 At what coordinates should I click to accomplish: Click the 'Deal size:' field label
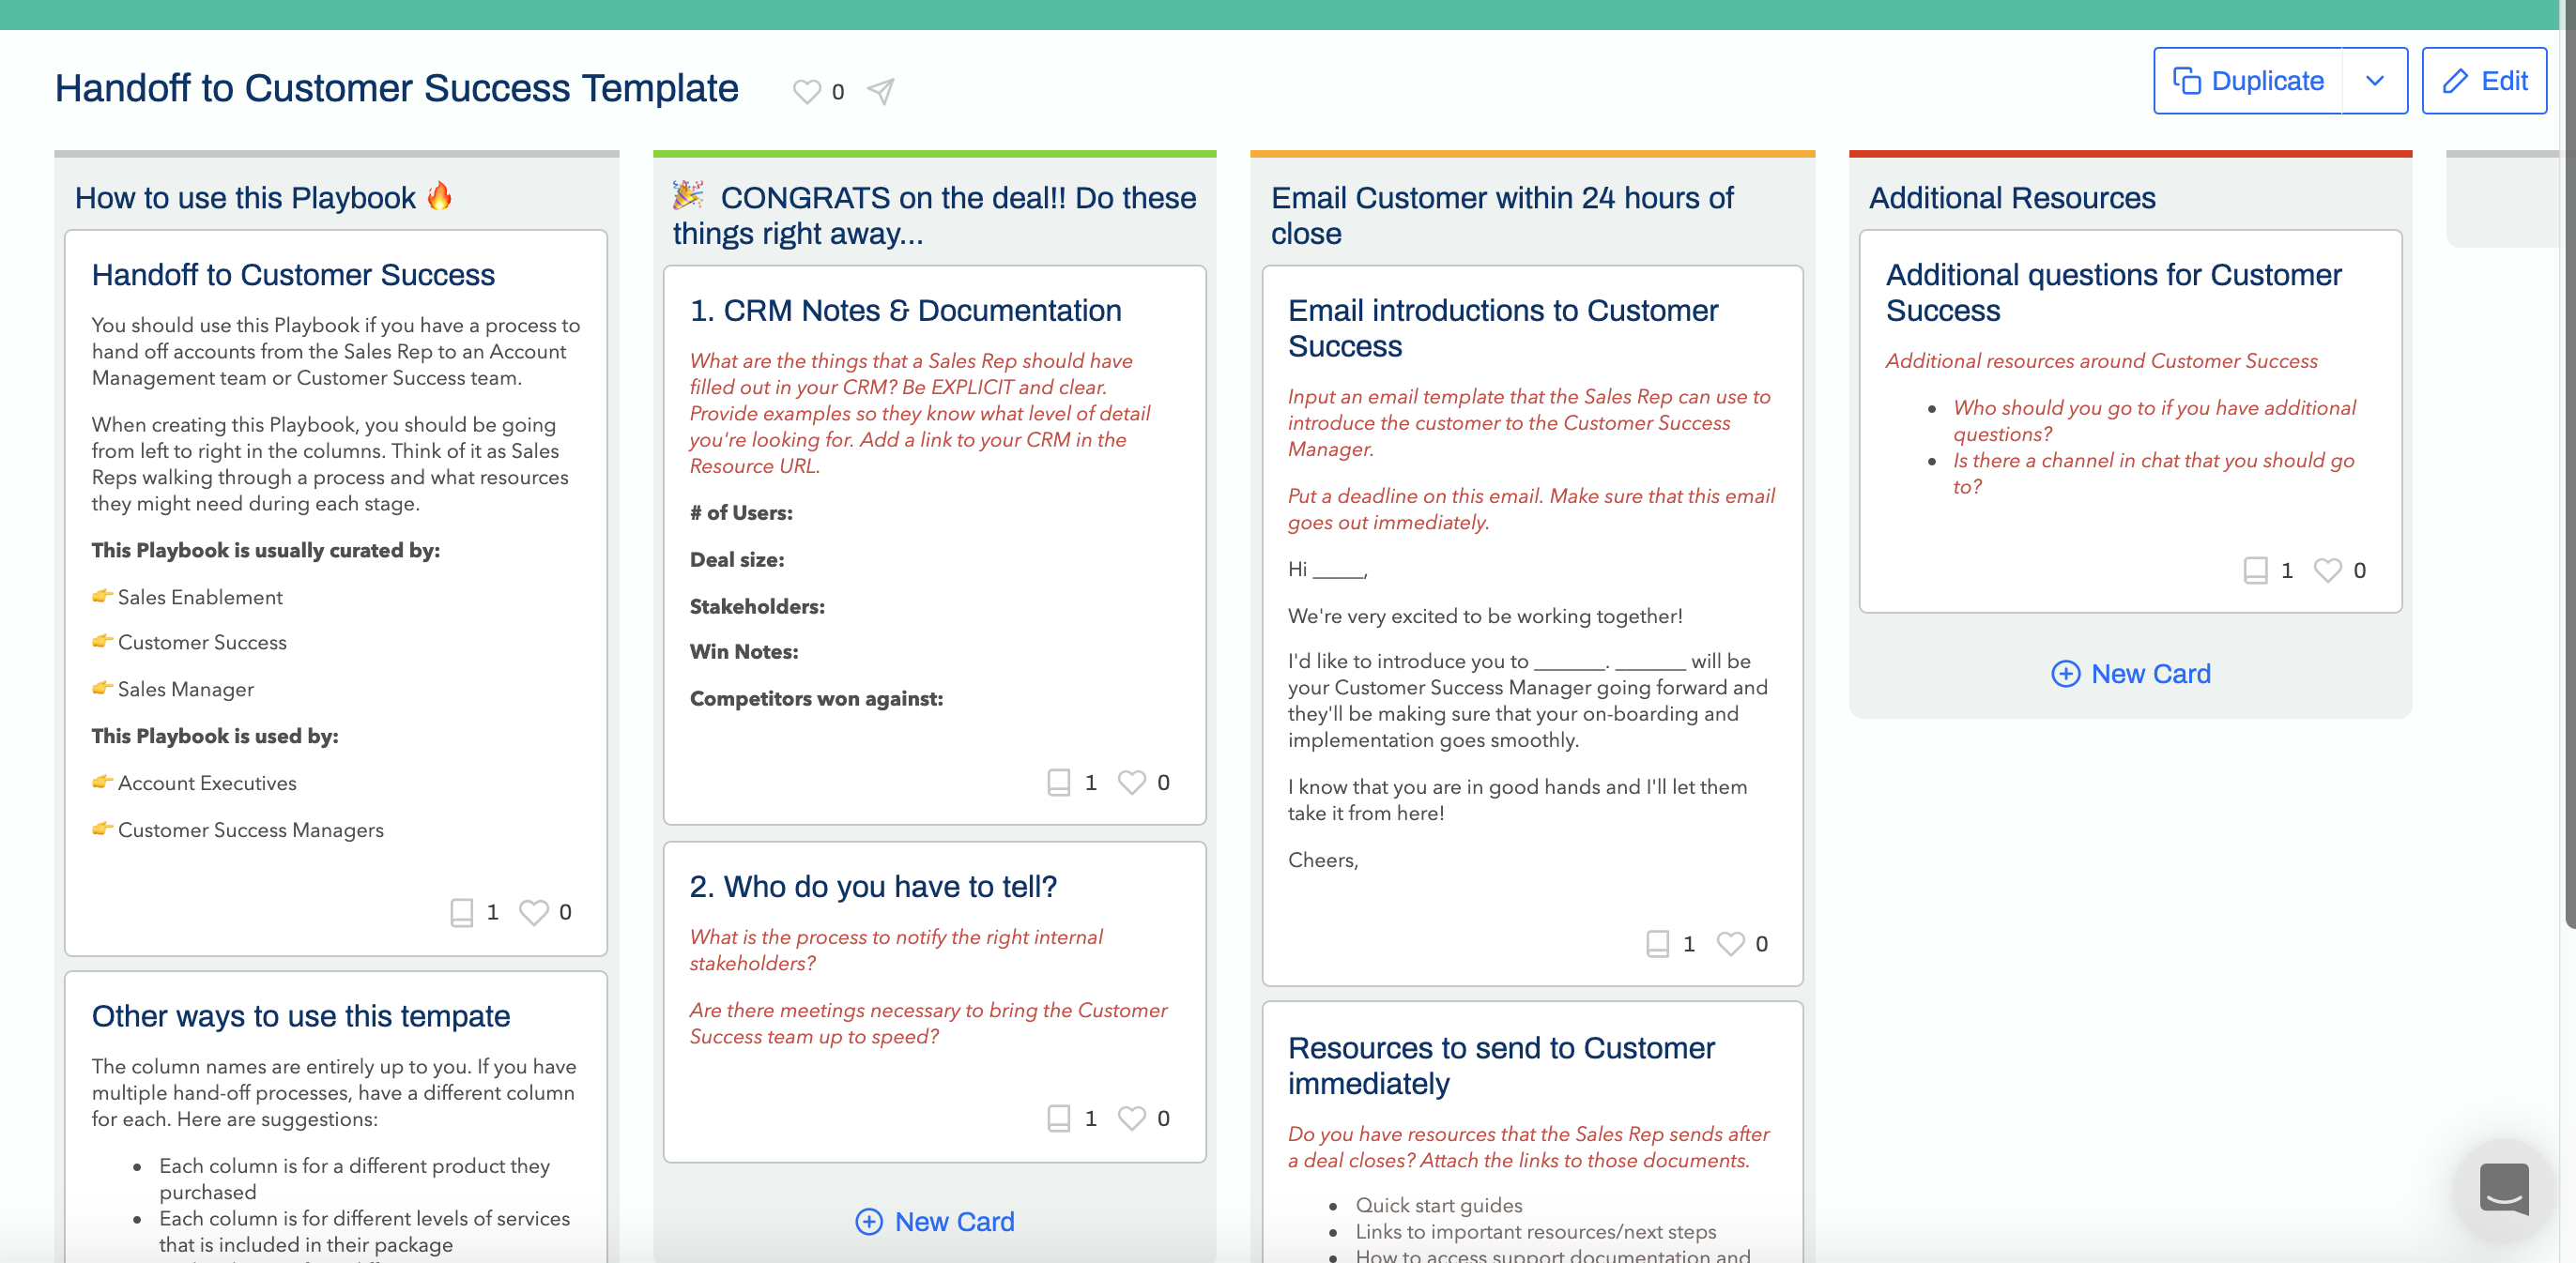[x=737, y=560]
